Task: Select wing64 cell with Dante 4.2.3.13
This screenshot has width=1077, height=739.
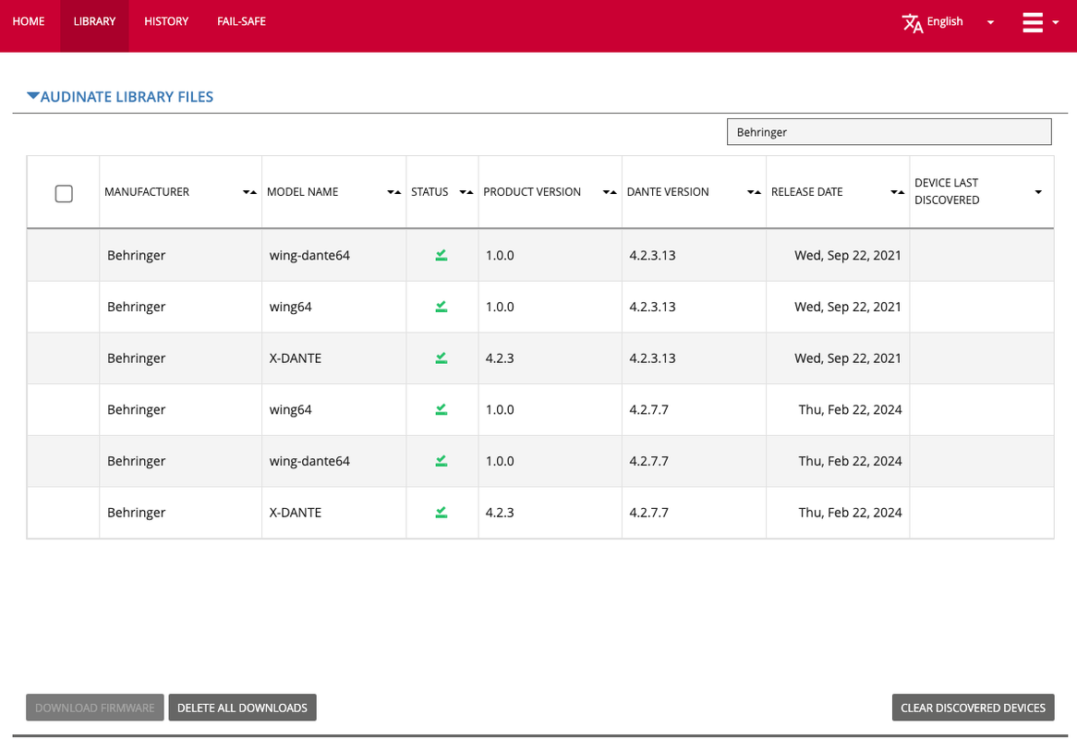Action: (x=291, y=307)
